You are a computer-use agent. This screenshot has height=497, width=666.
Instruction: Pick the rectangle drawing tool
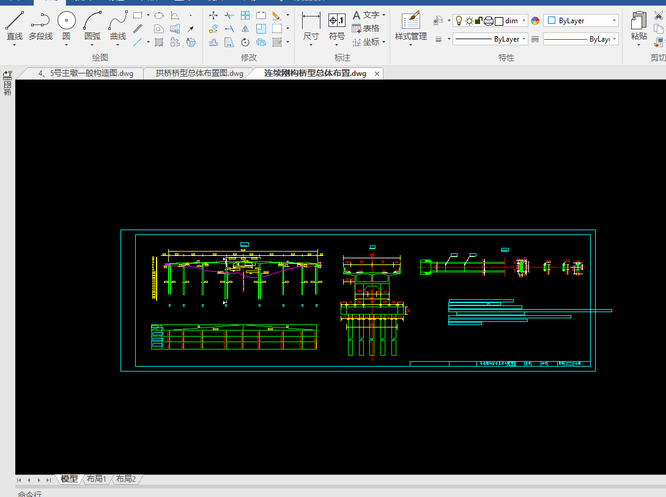click(138, 16)
